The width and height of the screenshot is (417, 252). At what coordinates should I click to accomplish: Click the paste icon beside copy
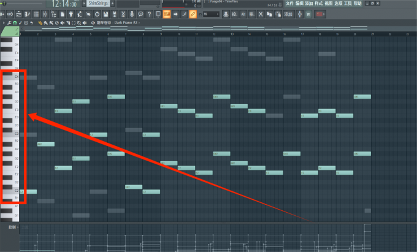[x=278, y=14]
